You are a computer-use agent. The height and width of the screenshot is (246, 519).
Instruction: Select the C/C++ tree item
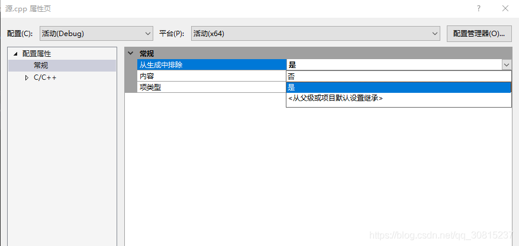45,77
